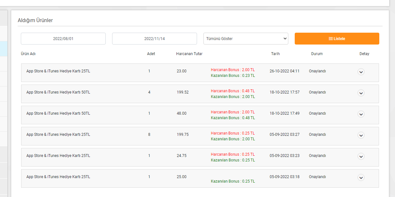Image resolution: width=395 pixels, height=197 pixels.
Task: Click quantity 8 in the 199.75 row
Action: (149, 135)
